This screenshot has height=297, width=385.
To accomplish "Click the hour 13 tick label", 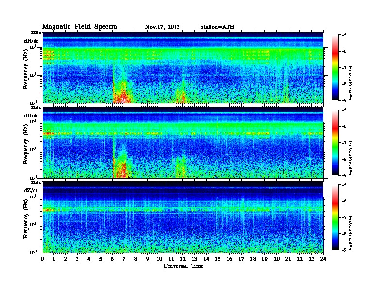I will 194,259.
